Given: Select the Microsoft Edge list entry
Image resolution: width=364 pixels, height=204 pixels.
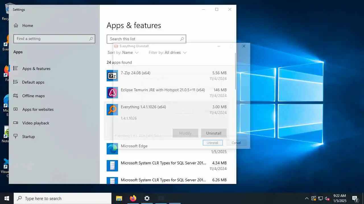Looking at the screenshot, I should (167, 149).
